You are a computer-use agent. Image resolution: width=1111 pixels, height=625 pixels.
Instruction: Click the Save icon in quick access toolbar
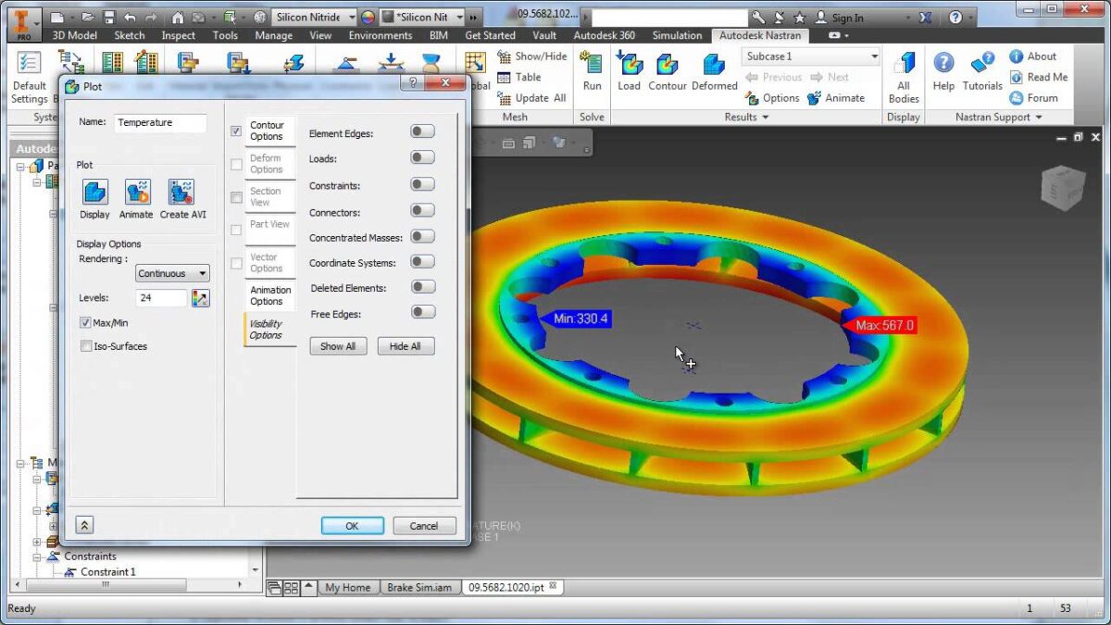pos(109,17)
